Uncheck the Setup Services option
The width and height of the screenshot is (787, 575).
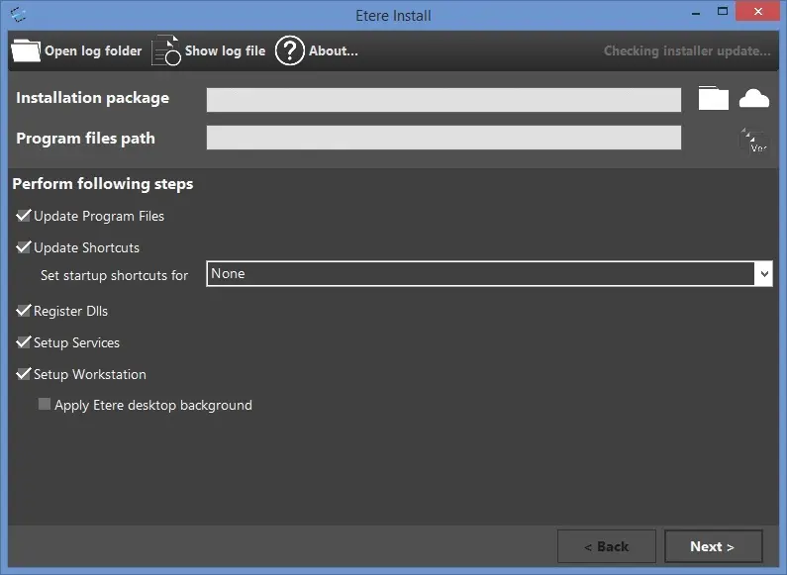point(24,342)
